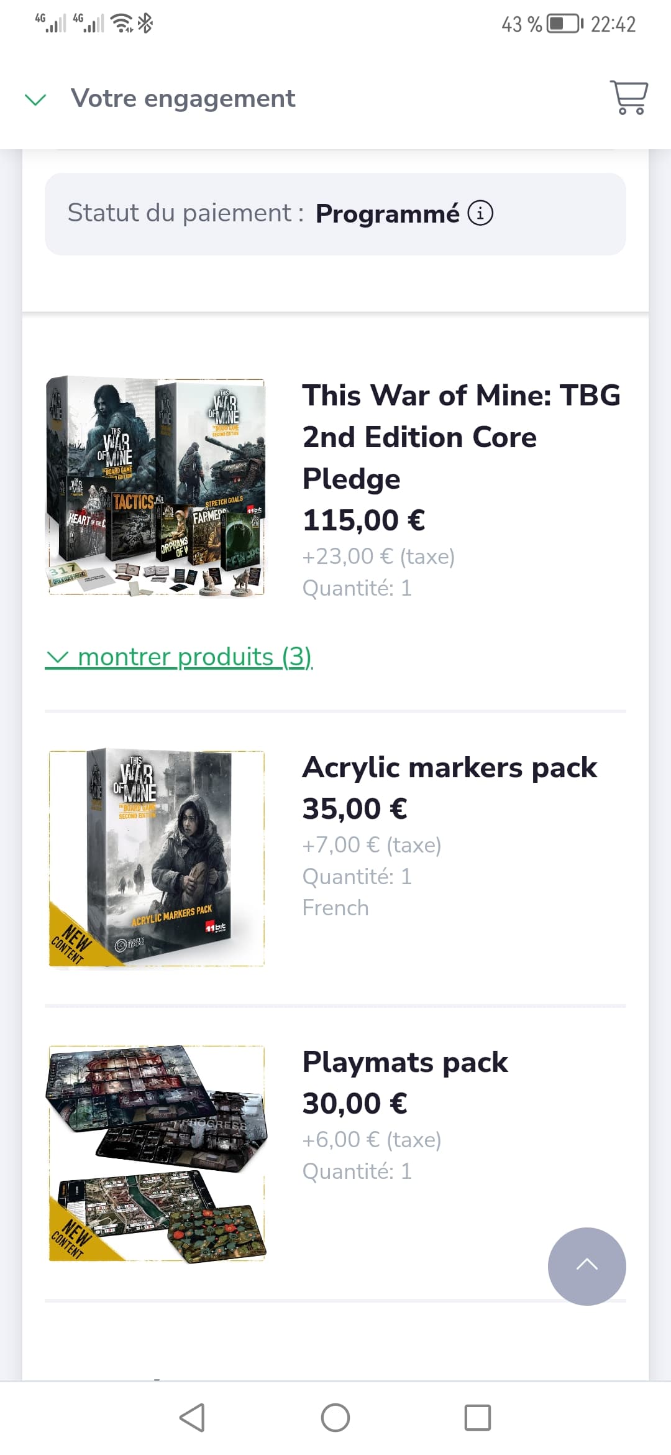The width and height of the screenshot is (671, 1455).
Task: Select This War of Mine Core Pledge title
Action: (x=461, y=437)
